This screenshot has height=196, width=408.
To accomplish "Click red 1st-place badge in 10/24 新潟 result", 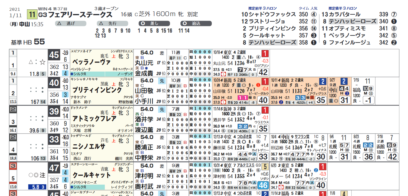I will coord(265,82).
